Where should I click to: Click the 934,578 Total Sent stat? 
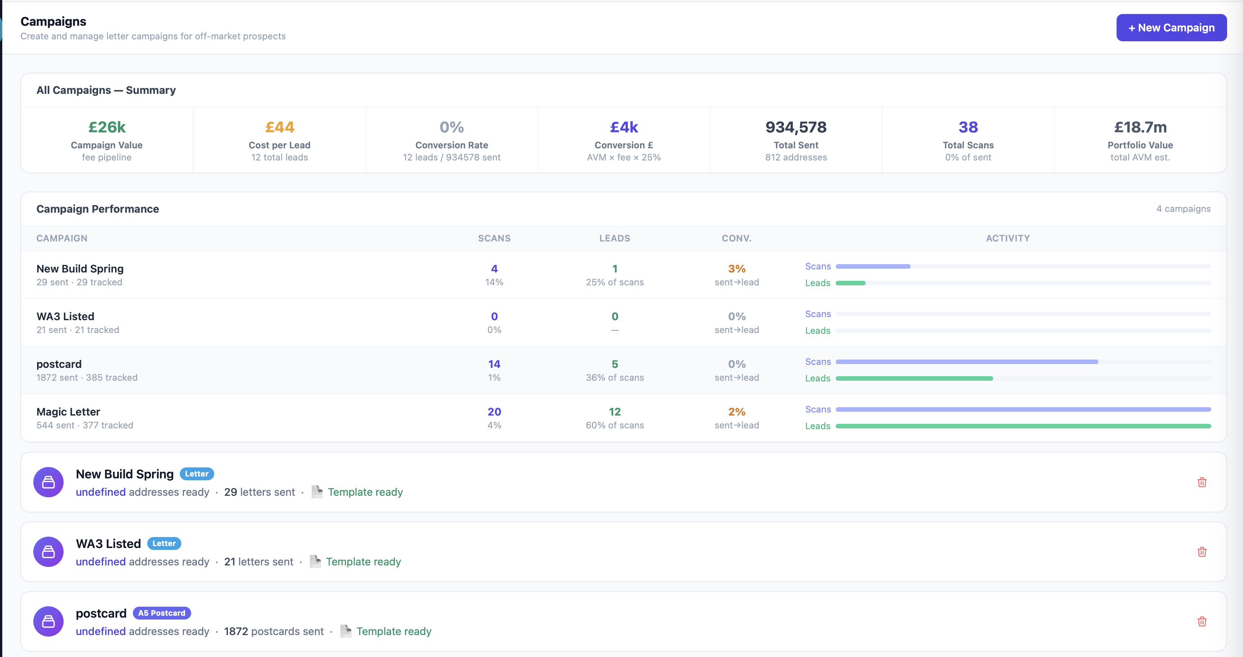(796, 140)
